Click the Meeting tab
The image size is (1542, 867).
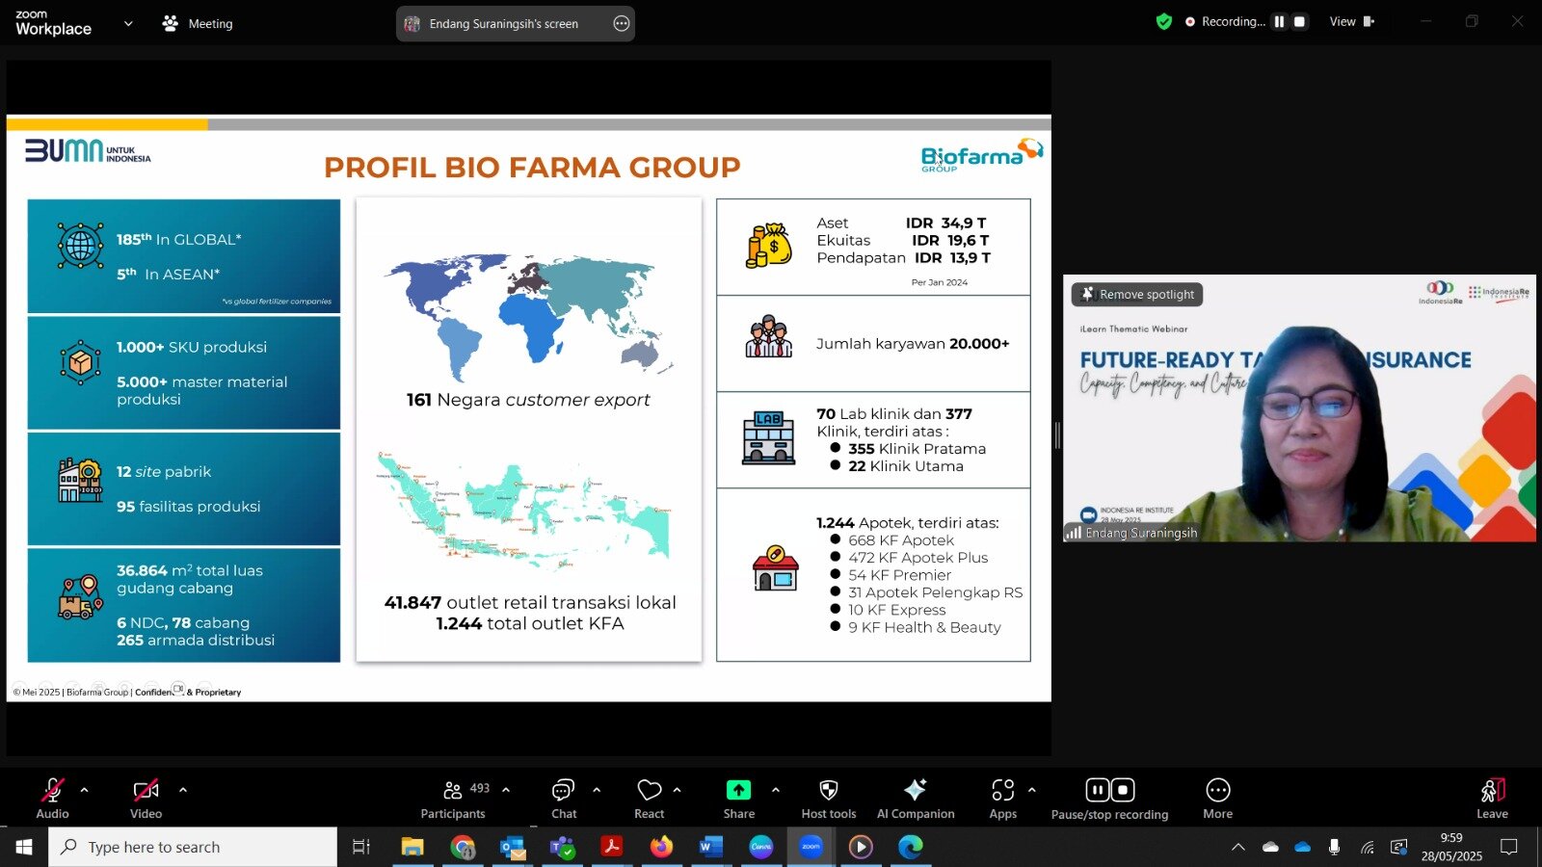[x=198, y=23]
